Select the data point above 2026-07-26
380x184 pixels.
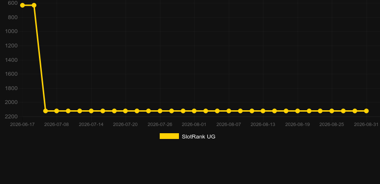click(x=160, y=111)
